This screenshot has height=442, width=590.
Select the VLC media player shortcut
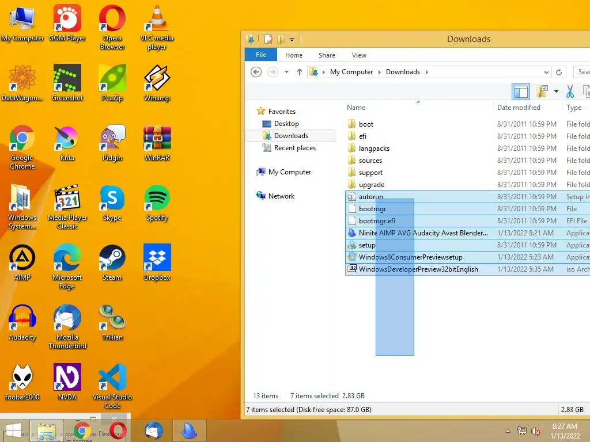pyautogui.click(x=157, y=28)
